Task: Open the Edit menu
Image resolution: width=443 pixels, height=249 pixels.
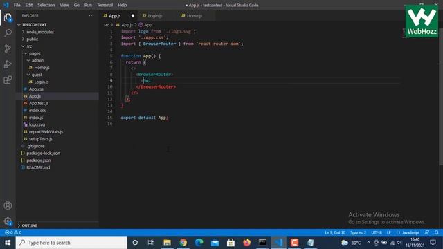Action: coord(29,5)
